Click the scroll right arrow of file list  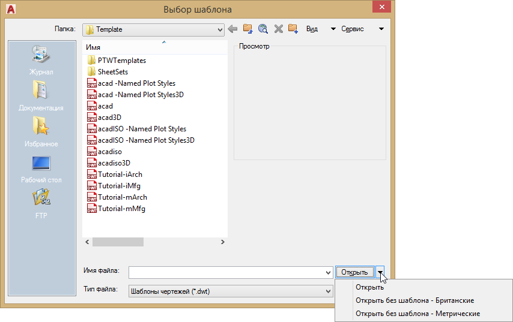[x=222, y=242]
